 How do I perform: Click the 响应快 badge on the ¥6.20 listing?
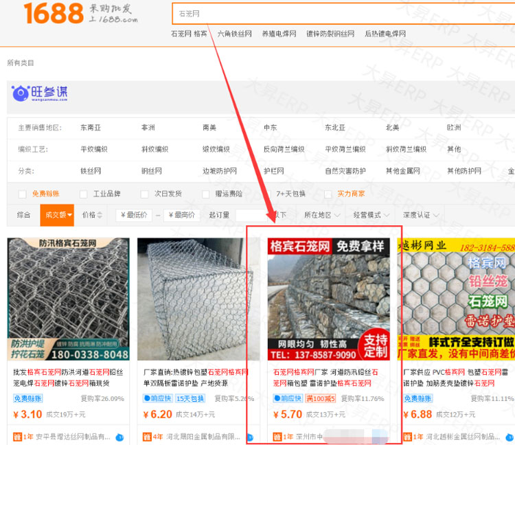(x=157, y=398)
